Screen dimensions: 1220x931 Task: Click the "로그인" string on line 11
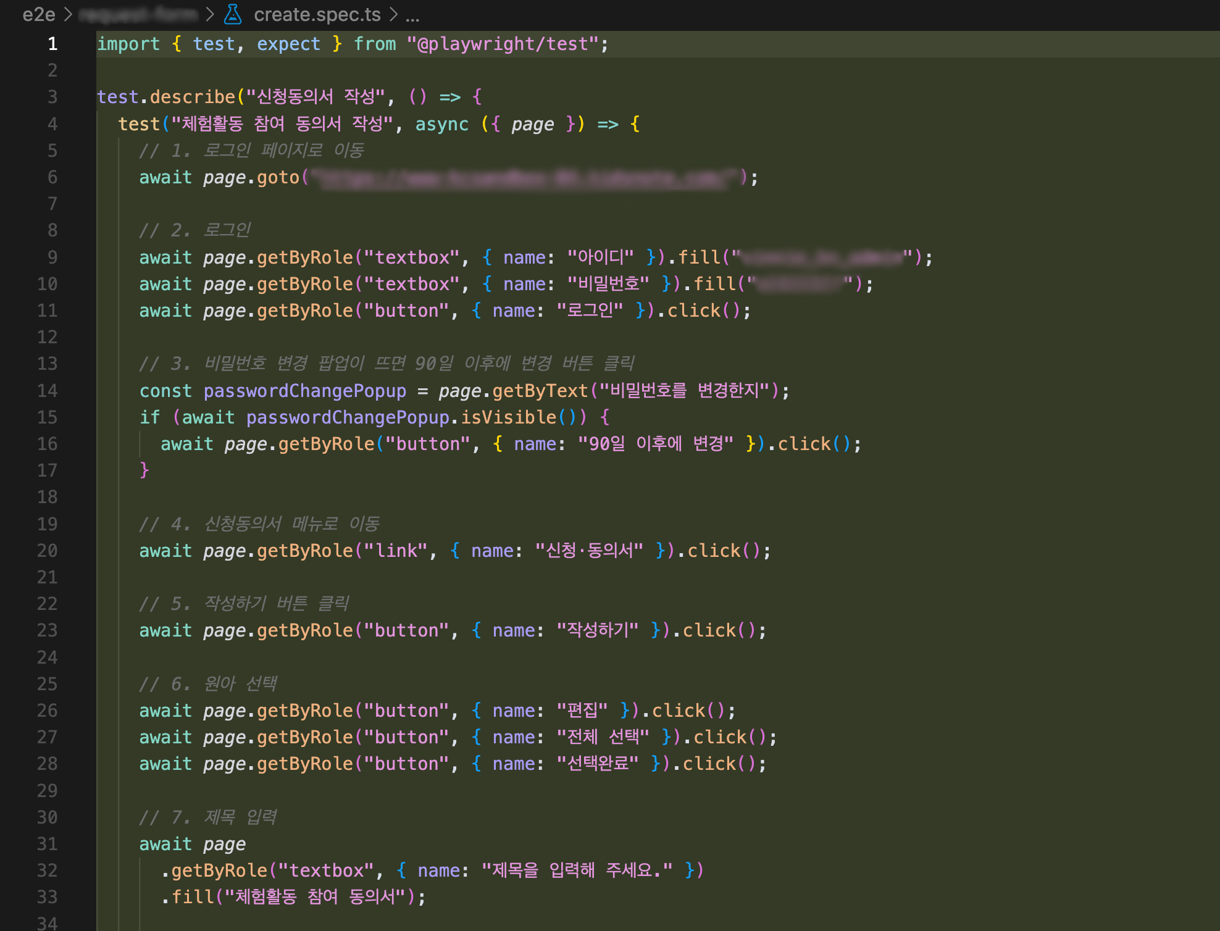pos(590,311)
